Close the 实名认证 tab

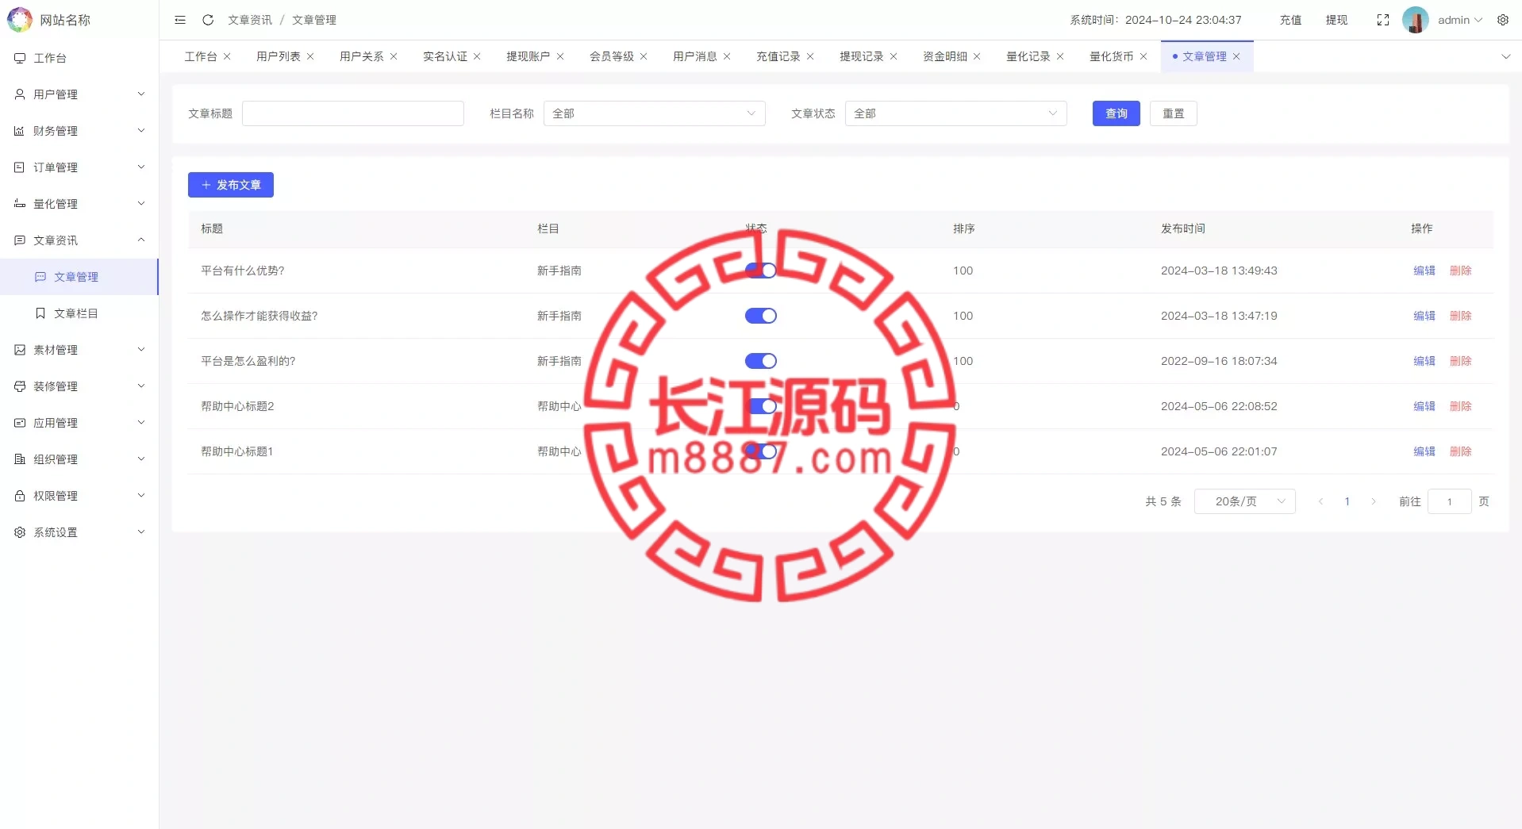(x=477, y=56)
